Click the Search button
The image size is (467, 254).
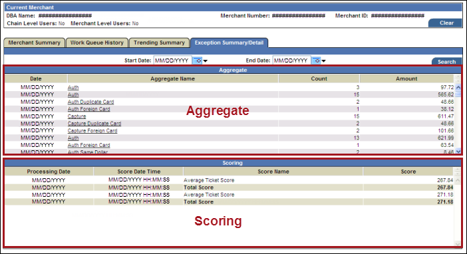pos(447,62)
